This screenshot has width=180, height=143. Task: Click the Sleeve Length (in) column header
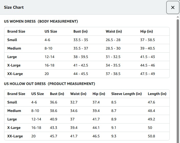tap(126, 94)
